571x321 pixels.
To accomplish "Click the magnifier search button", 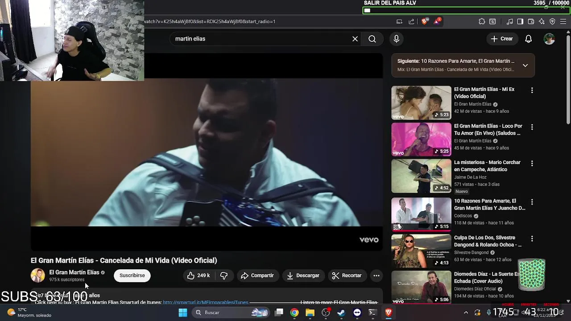I will 372,39.
